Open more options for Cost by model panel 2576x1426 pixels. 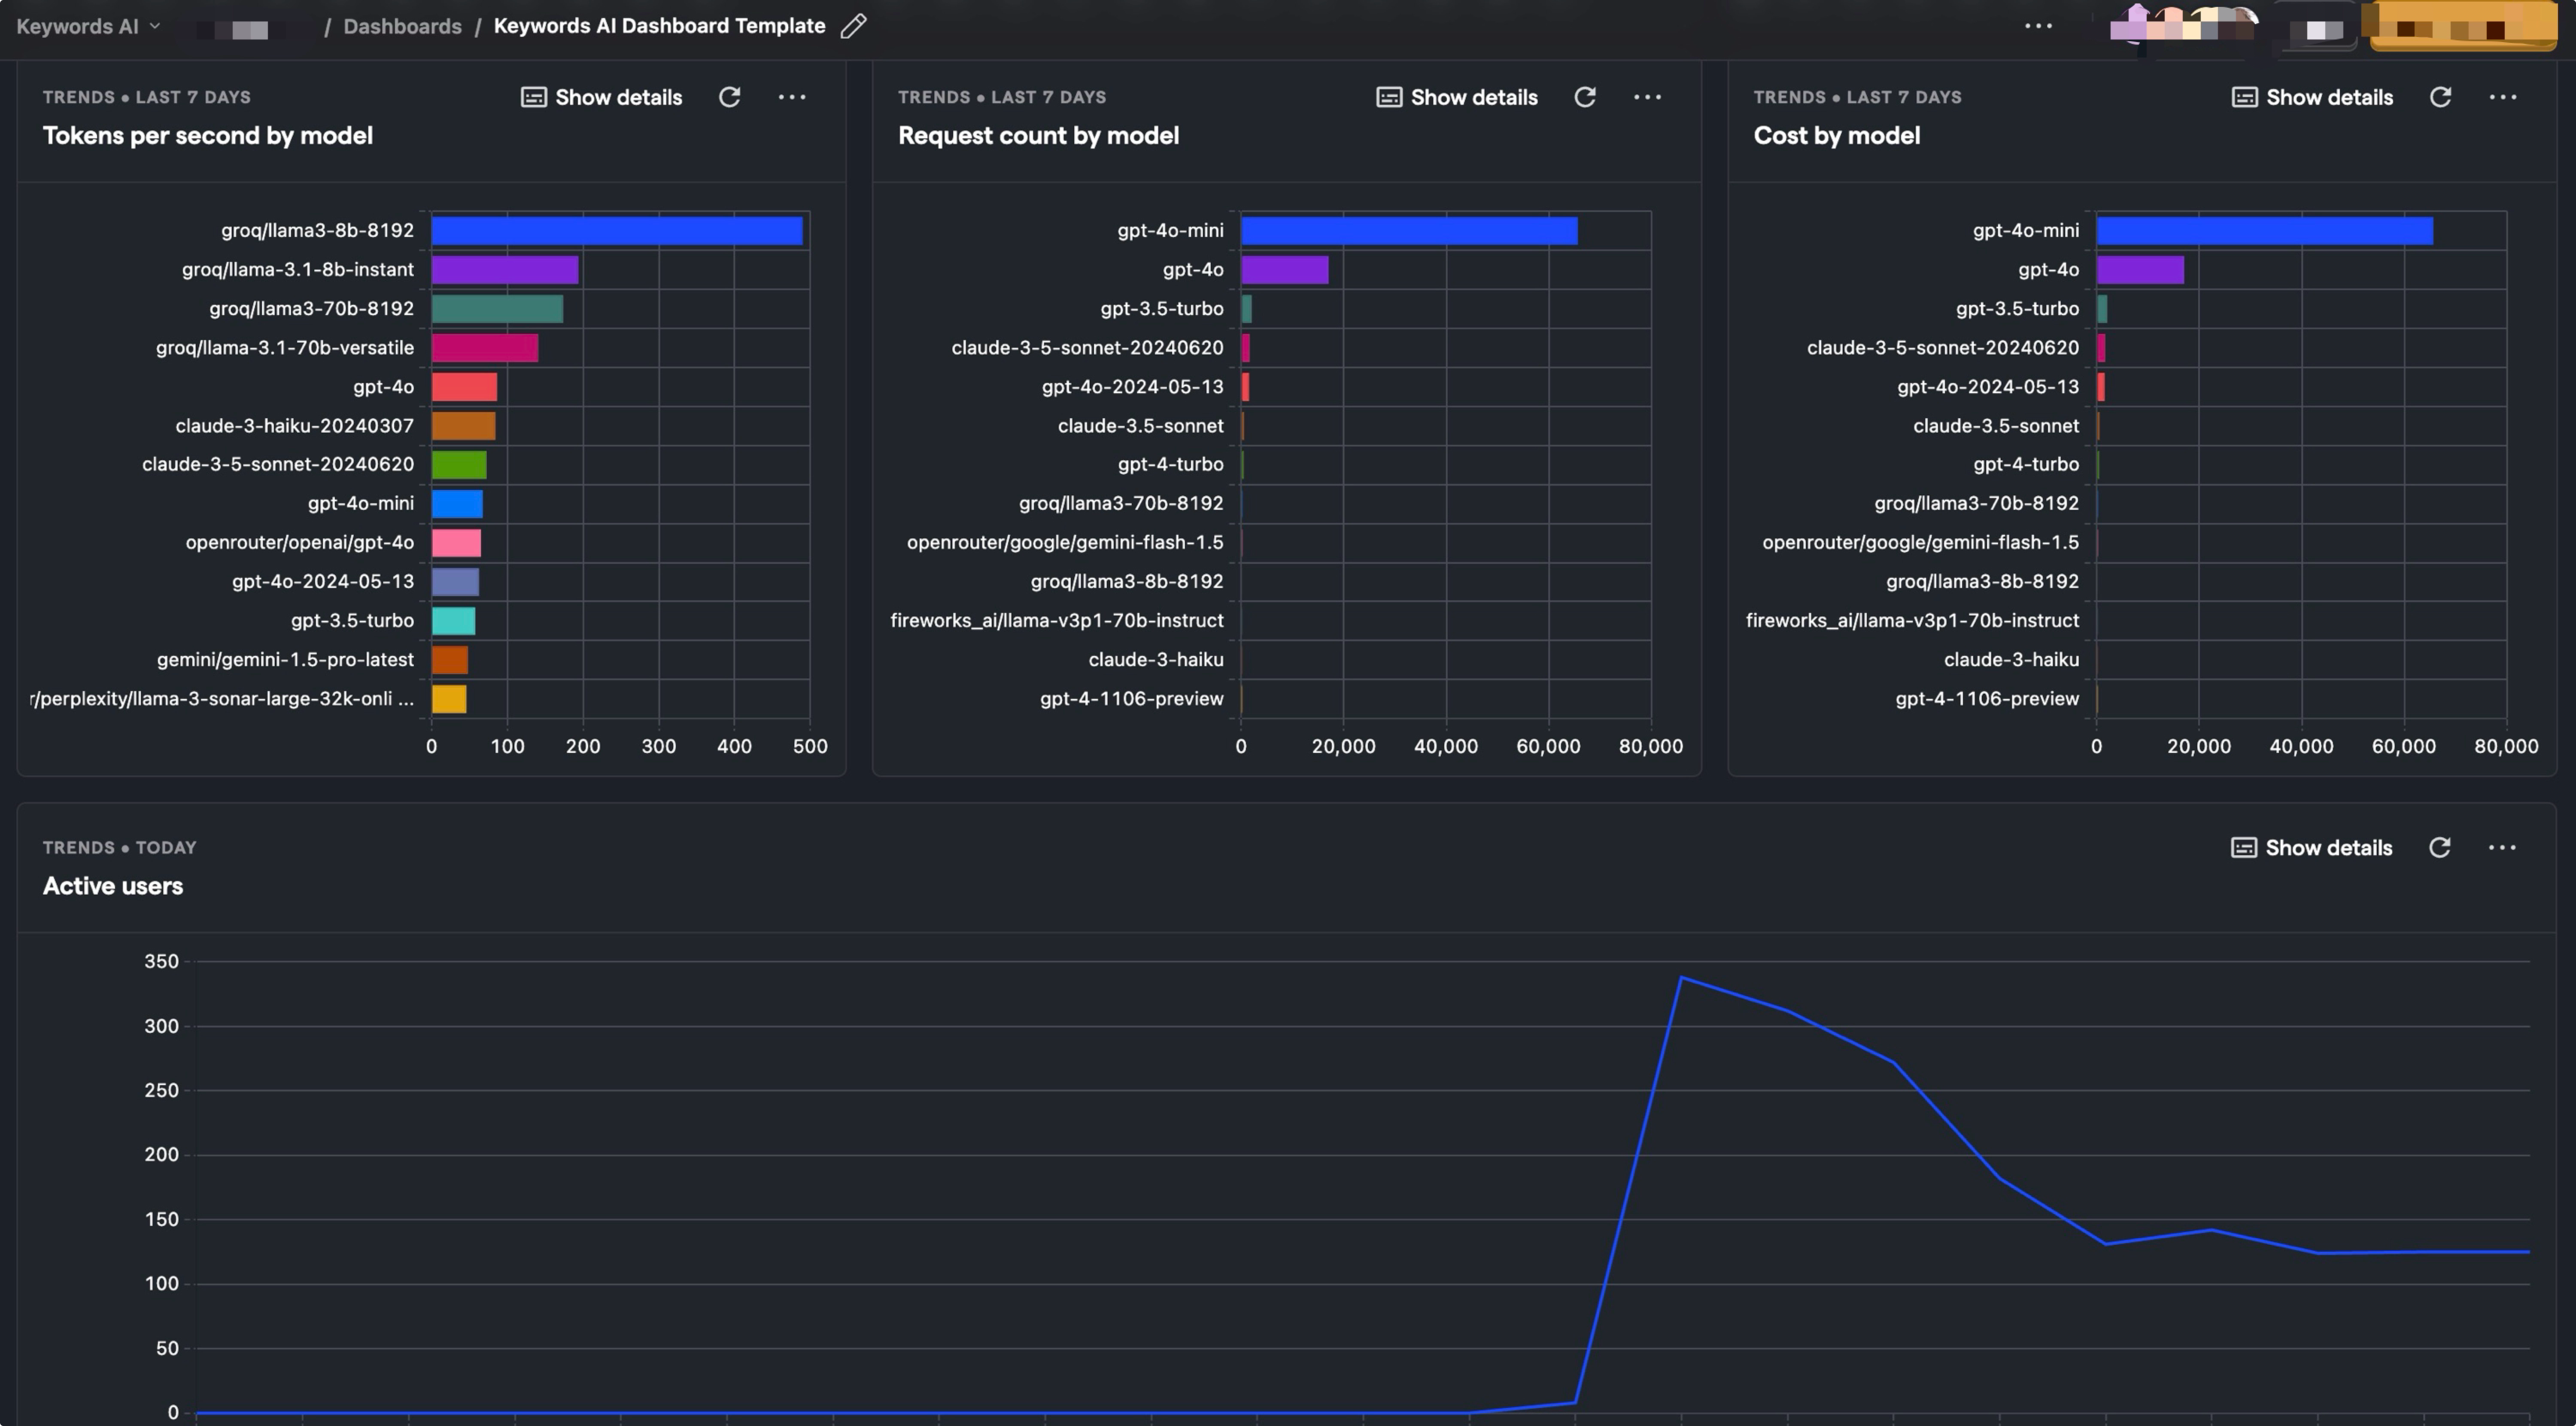point(2502,97)
